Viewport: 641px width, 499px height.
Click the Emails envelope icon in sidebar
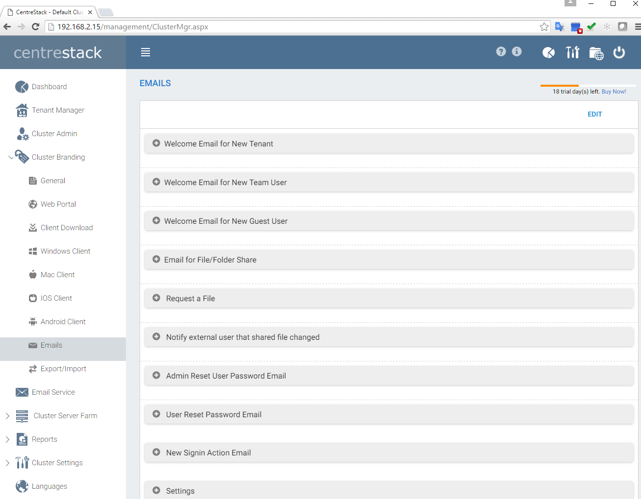click(33, 345)
